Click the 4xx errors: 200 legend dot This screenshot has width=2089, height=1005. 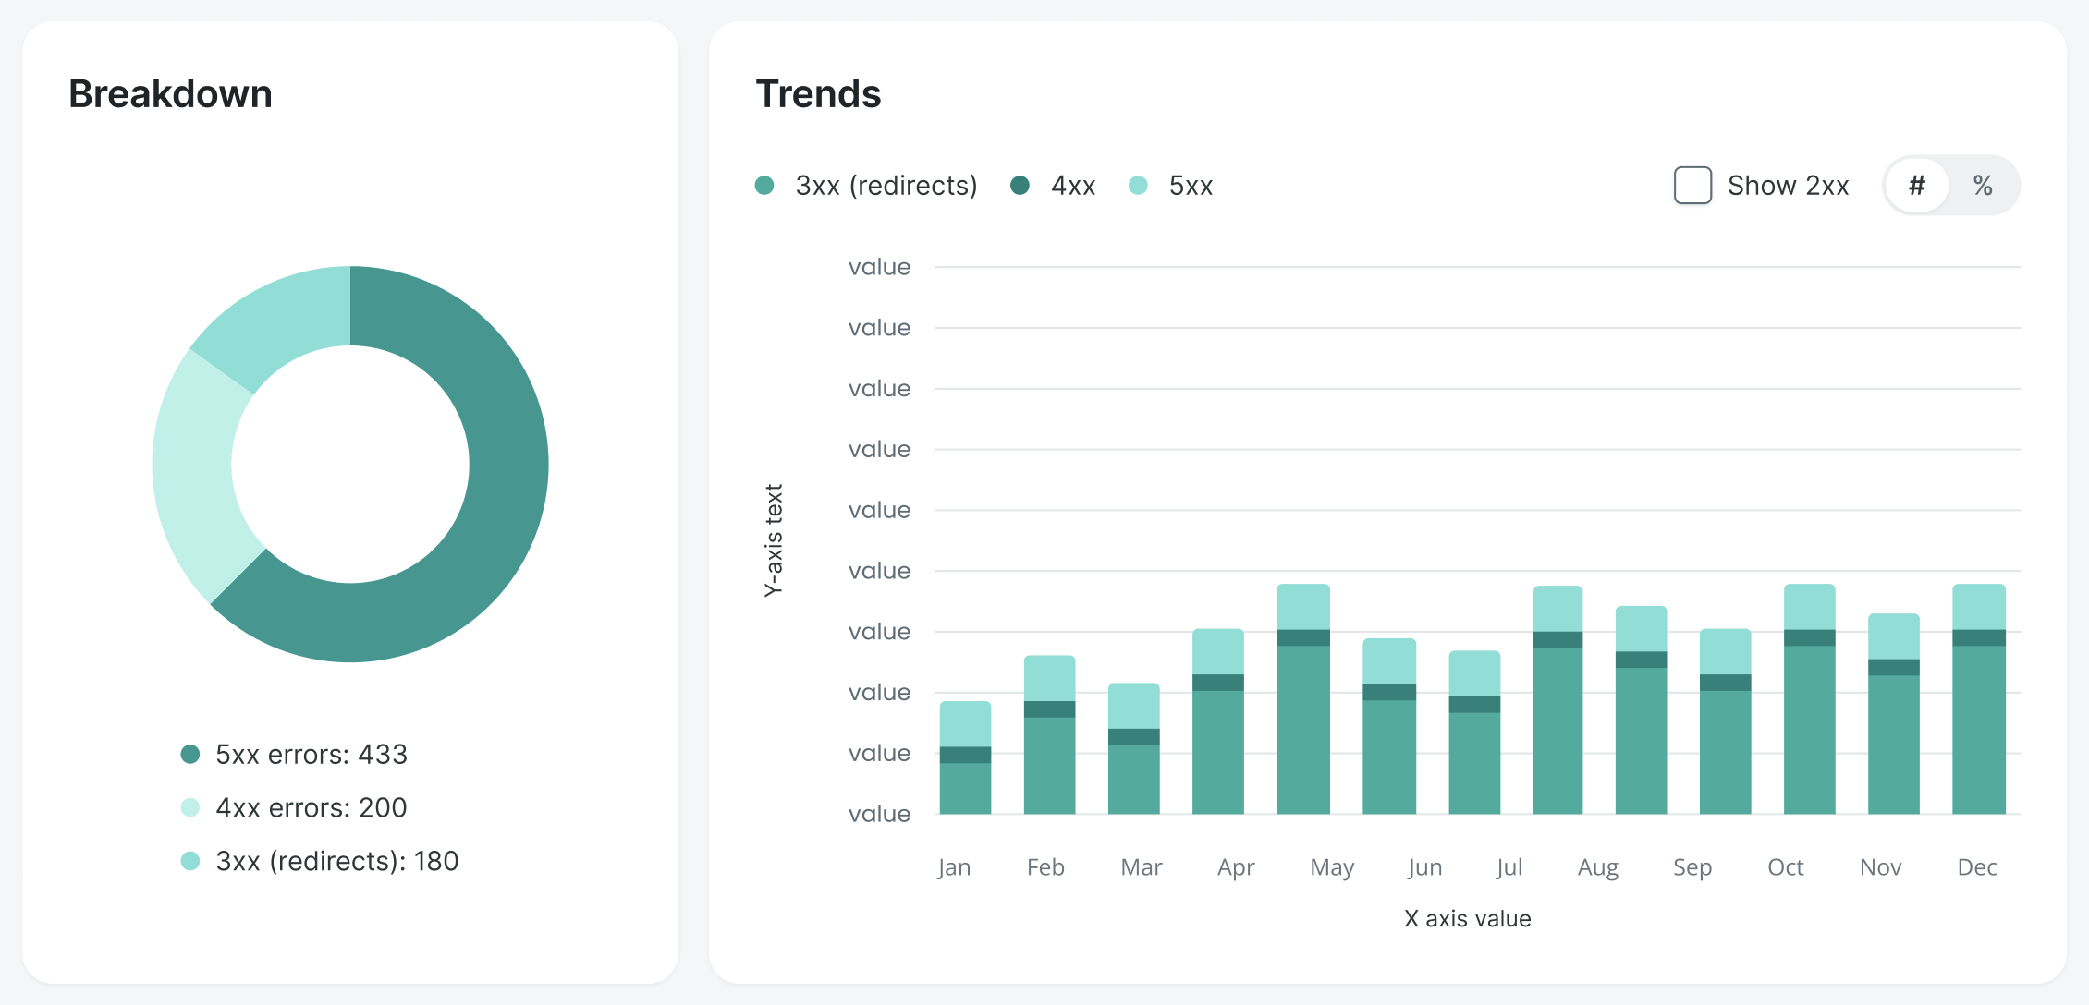click(190, 808)
